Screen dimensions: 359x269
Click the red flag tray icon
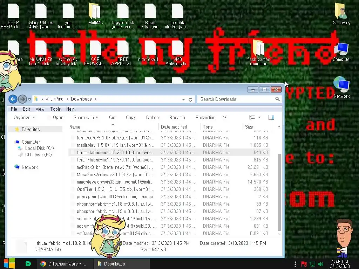pyautogui.click(x=304, y=264)
